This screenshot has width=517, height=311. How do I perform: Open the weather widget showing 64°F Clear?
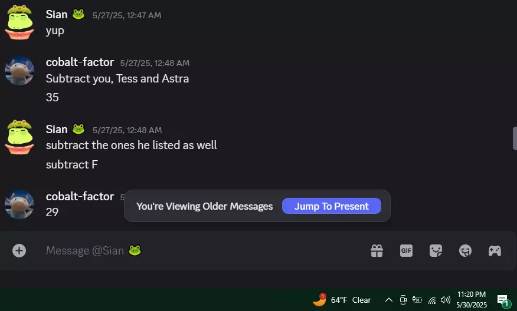[342, 300]
